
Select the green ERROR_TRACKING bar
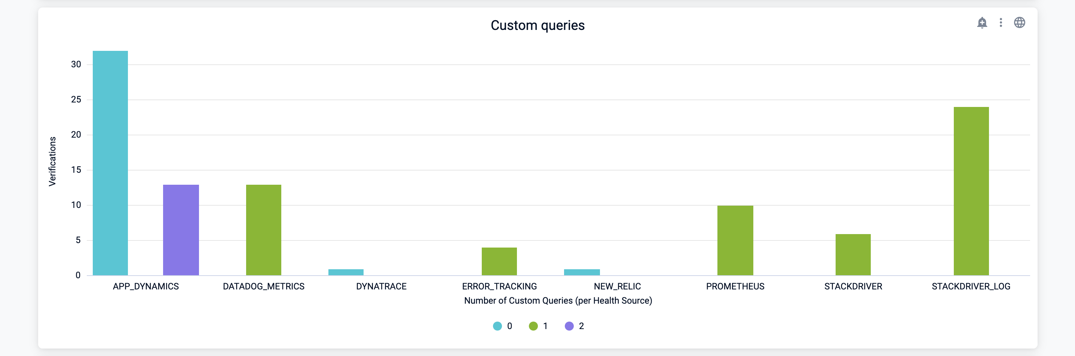tap(499, 261)
